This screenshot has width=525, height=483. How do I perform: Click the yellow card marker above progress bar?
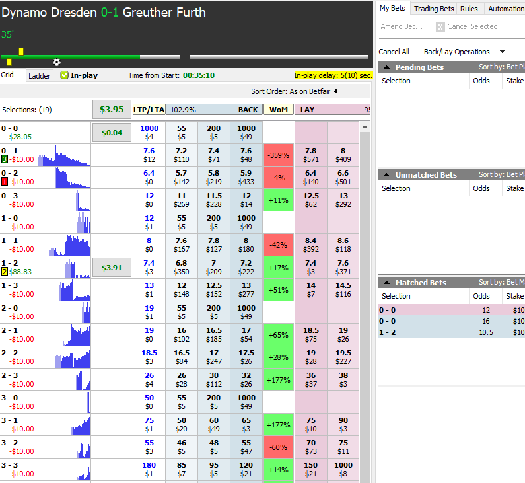click(x=21, y=52)
